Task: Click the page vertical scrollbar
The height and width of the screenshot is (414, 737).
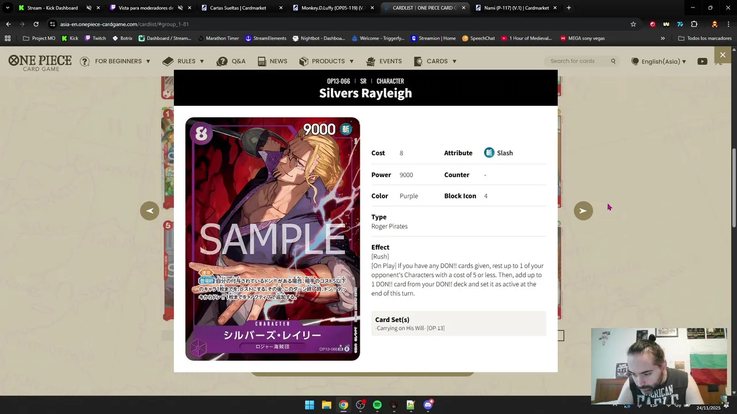Action: [x=734, y=188]
